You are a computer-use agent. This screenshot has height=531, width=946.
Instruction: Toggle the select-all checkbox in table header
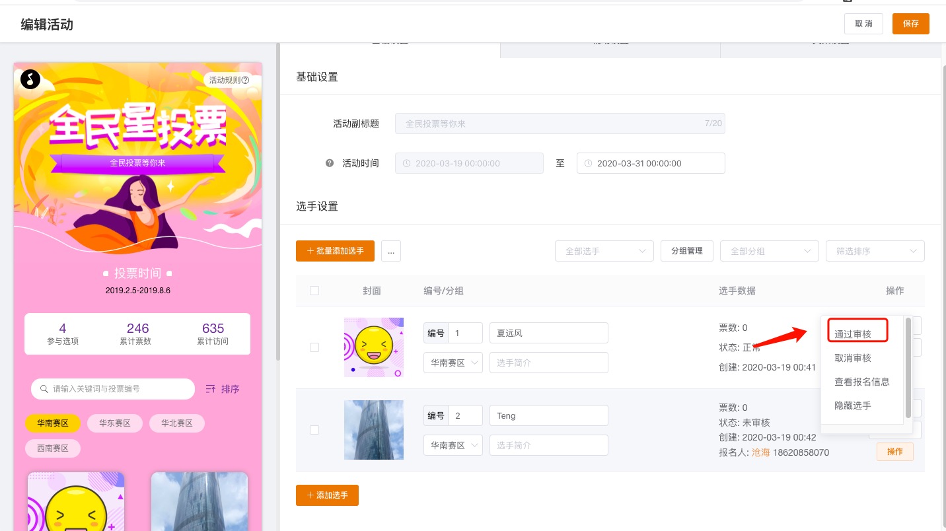pos(314,291)
